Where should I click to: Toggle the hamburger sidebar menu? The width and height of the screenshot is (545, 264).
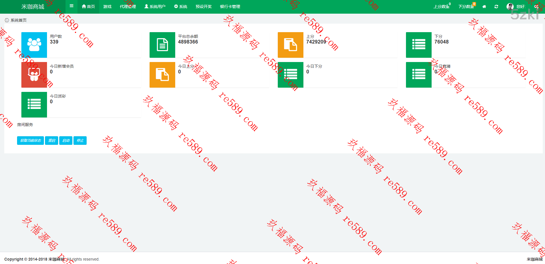tap(72, 6)
